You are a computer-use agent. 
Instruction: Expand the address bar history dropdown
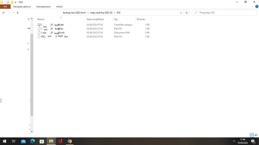pos(181,12)
